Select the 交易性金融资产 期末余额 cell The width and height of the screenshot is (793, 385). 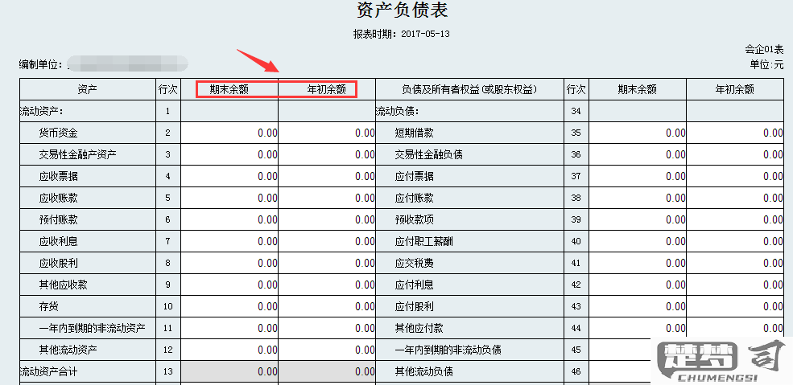click(x=229, y=154)
